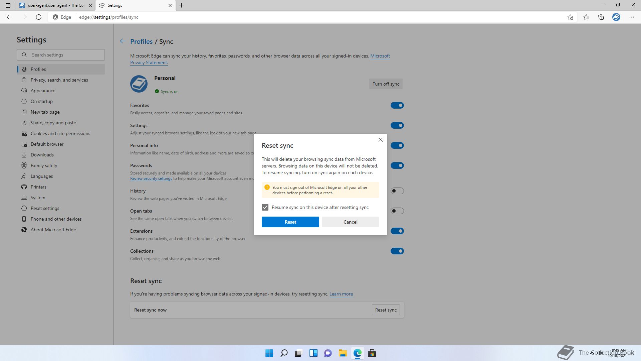Open a new tab with plus icon
The height and width of the screenshot is (361, 641).
pos(182,5)
